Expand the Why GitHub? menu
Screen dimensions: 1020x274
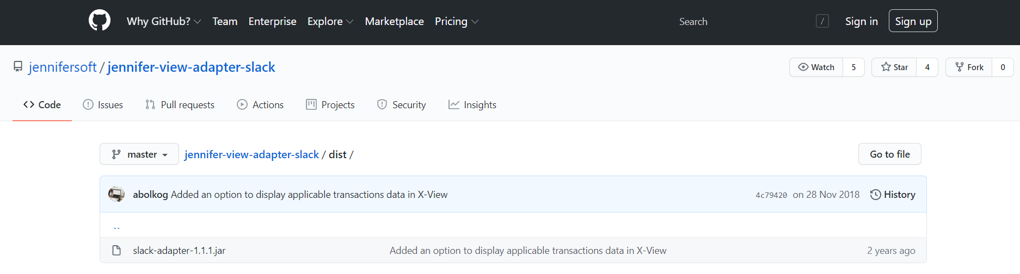[164, 21]
